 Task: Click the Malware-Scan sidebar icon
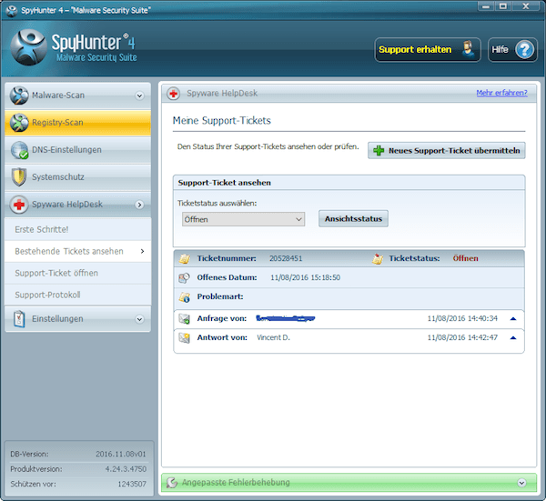pos(19,95)
